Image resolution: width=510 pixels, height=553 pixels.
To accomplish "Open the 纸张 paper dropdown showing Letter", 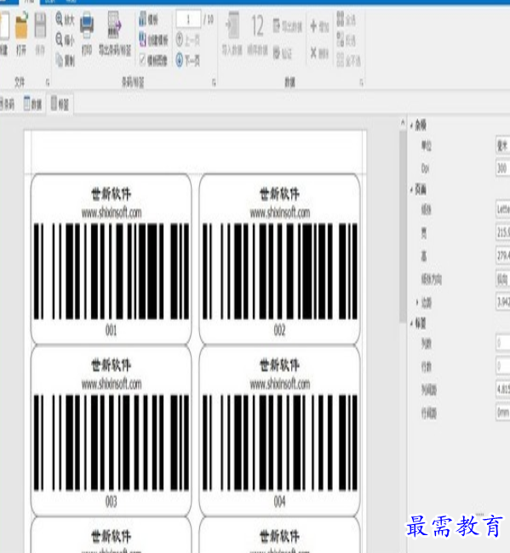I will point(503,210).
